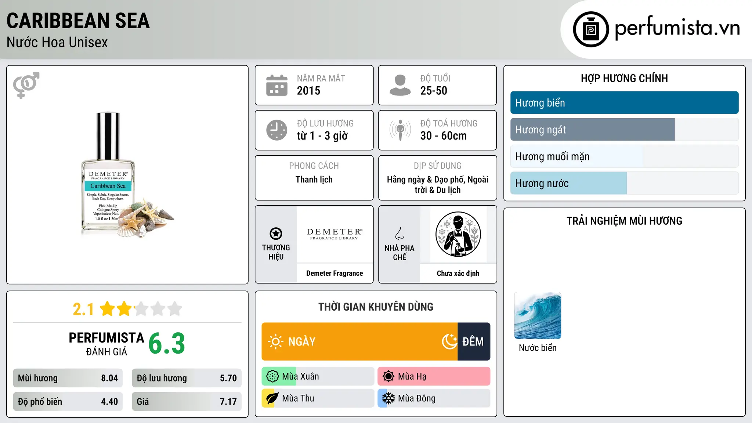
Task: Select the Hương biển accord bar
Action: [x=624, y=103]
